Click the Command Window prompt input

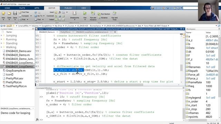click(111, 120)
